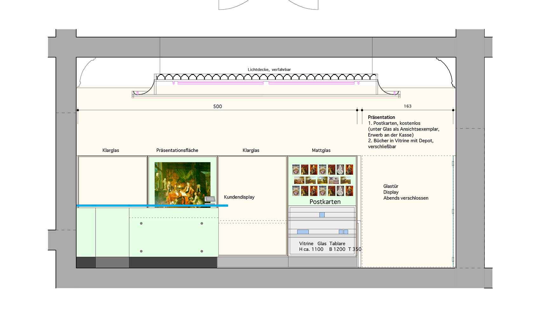This screenshot has width=540, height=314.
Task: Click the Glastür Display annotation
Action: [x=406, y=192]
